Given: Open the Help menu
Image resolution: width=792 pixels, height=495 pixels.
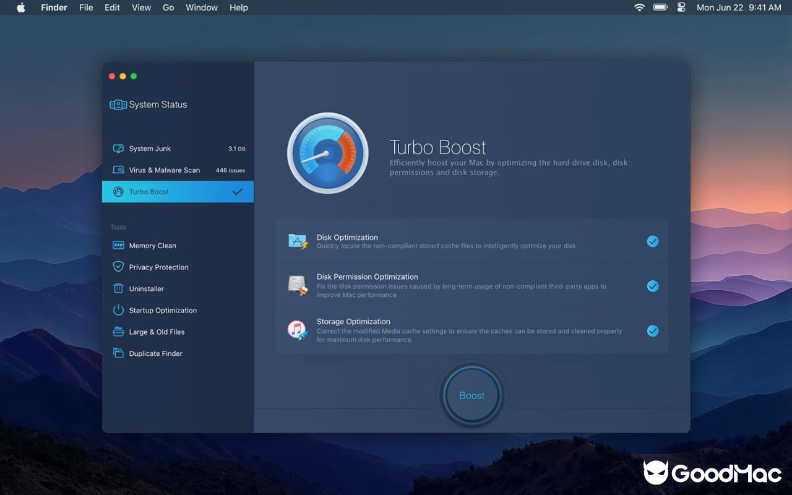Looking at the screenshot, I should coord(239,7).
